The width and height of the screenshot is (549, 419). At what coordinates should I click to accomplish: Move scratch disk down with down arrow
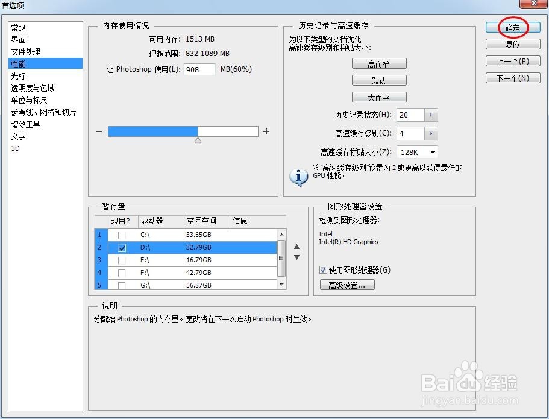point(297,257)
